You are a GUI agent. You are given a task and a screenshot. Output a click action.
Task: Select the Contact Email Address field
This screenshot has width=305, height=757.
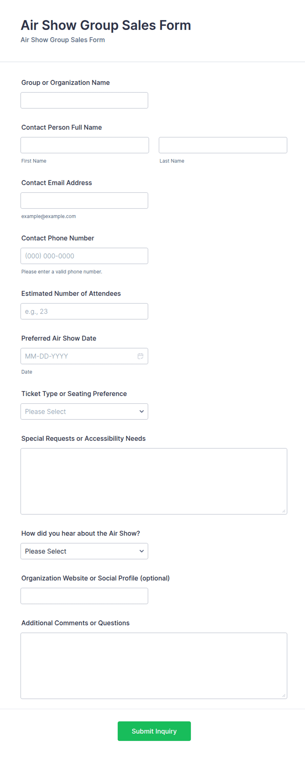pyautogui.click(x=84, y=201)
